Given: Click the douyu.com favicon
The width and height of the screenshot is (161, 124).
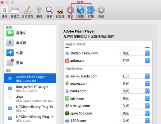Looking at the screenshot, I should click(x=67, y=84).
